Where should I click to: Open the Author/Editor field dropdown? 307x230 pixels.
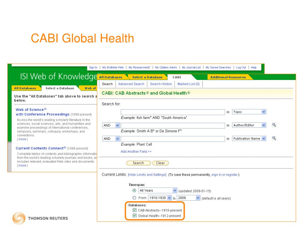(x=249, y=125)
